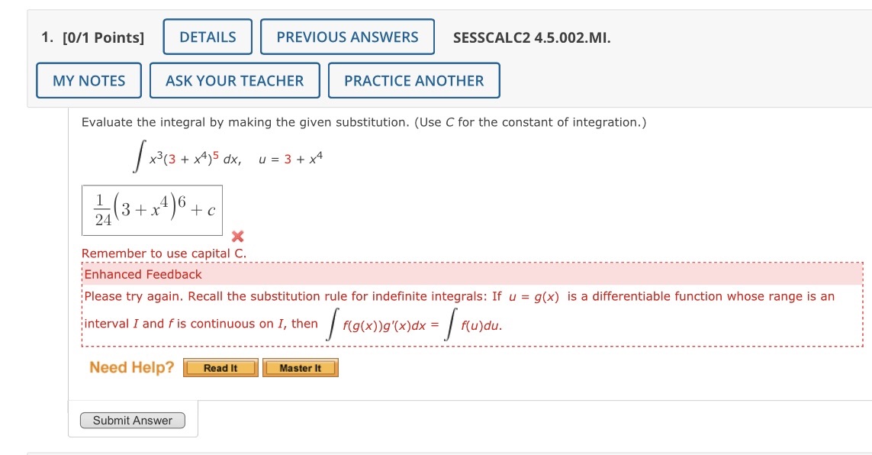The height and width of the screenshot is (455, 872).
Task: Submit the current answer
Action: coord(132,420)
